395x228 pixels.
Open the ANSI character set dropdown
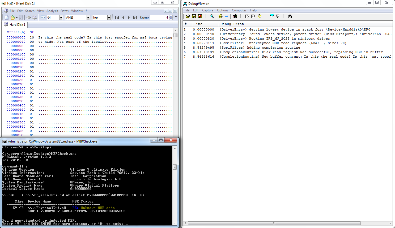tap(88, 18)
